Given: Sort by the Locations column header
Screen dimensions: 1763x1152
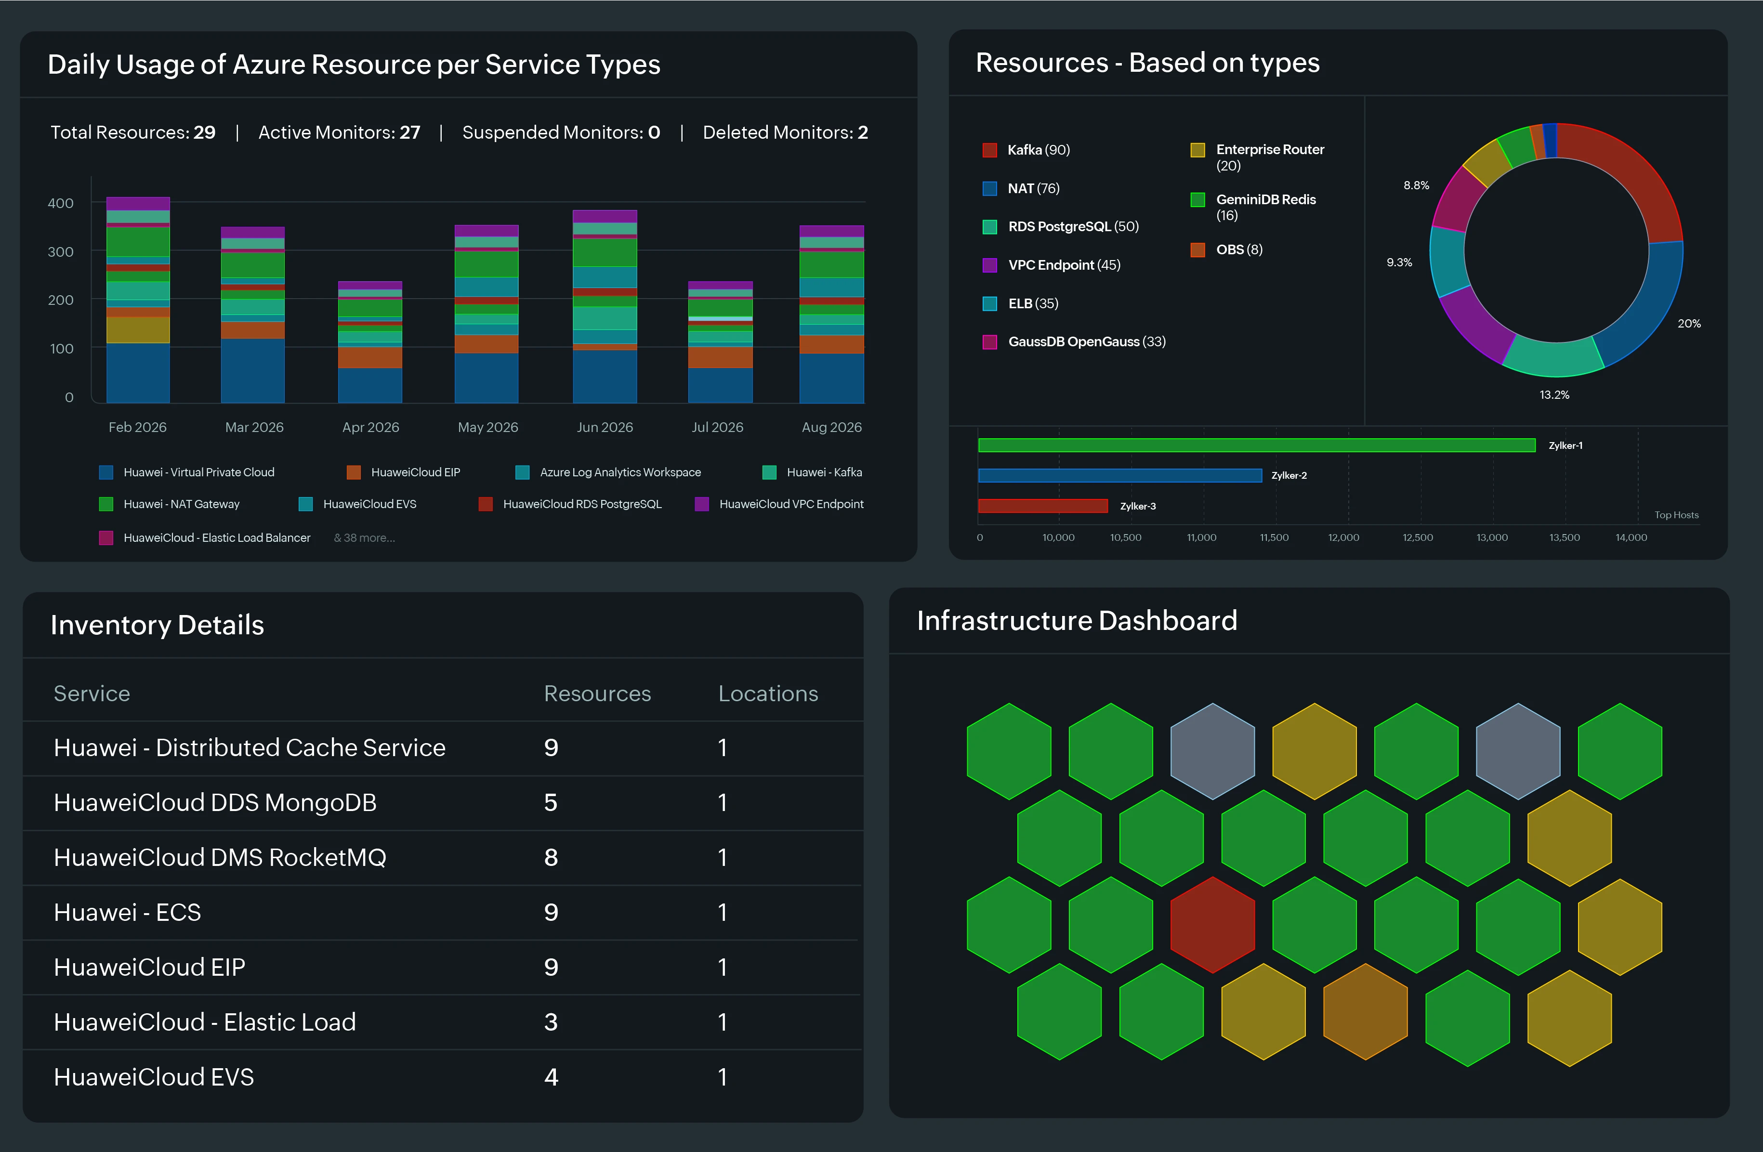Looking at the screenshot, I should [768, 694].
